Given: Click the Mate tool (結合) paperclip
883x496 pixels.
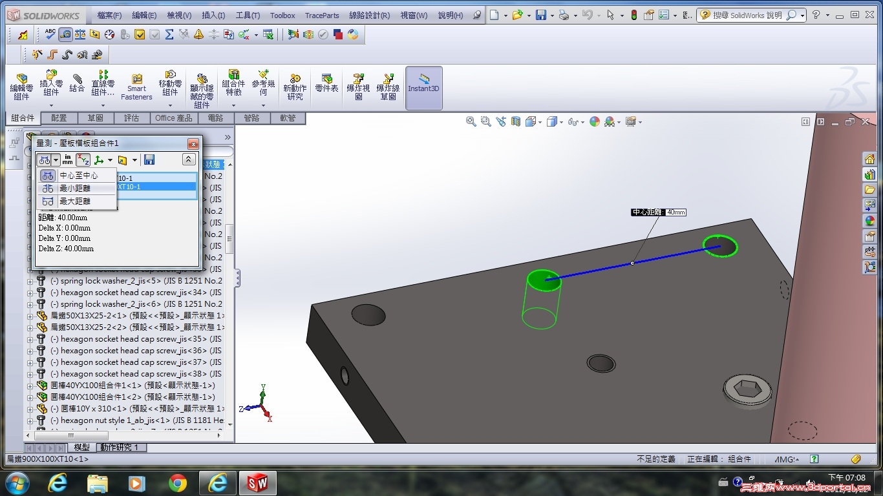Looking at the screenshot, I should [77, 83].
